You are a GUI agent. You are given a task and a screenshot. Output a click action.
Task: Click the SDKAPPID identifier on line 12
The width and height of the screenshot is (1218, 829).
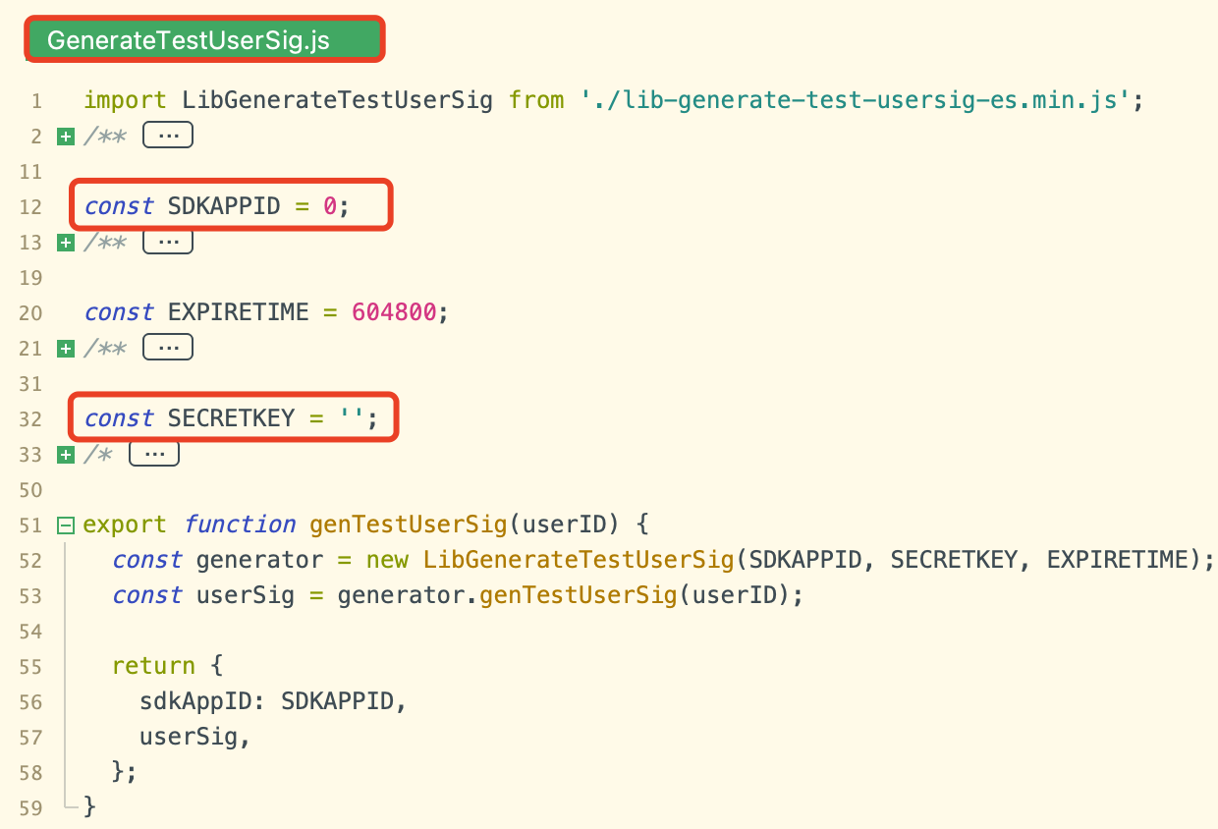[x=225, y=206]
